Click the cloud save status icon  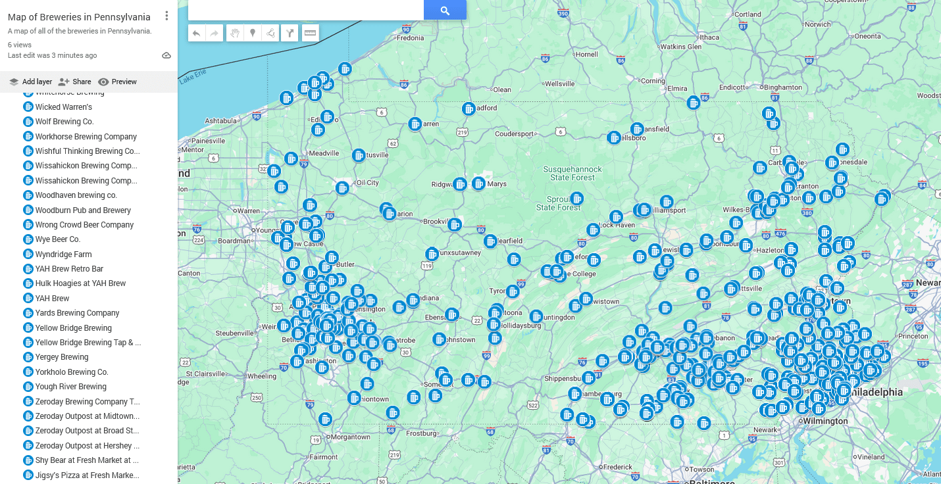166,55
